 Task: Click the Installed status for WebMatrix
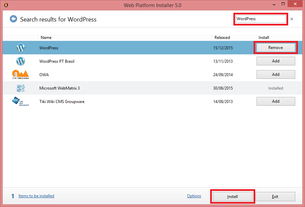pyautogui.click(x=276, y=88)
